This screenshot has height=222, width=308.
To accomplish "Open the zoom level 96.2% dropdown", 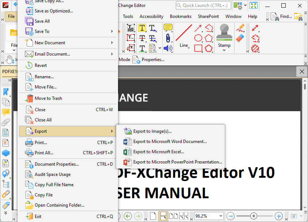I will (221, 216).
